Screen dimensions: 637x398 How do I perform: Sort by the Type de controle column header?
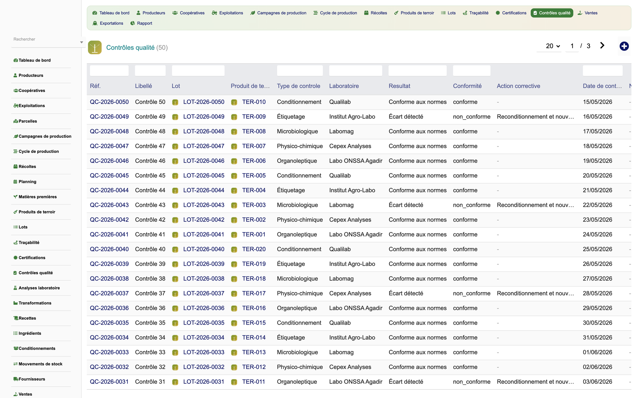(x=299, y=86)
